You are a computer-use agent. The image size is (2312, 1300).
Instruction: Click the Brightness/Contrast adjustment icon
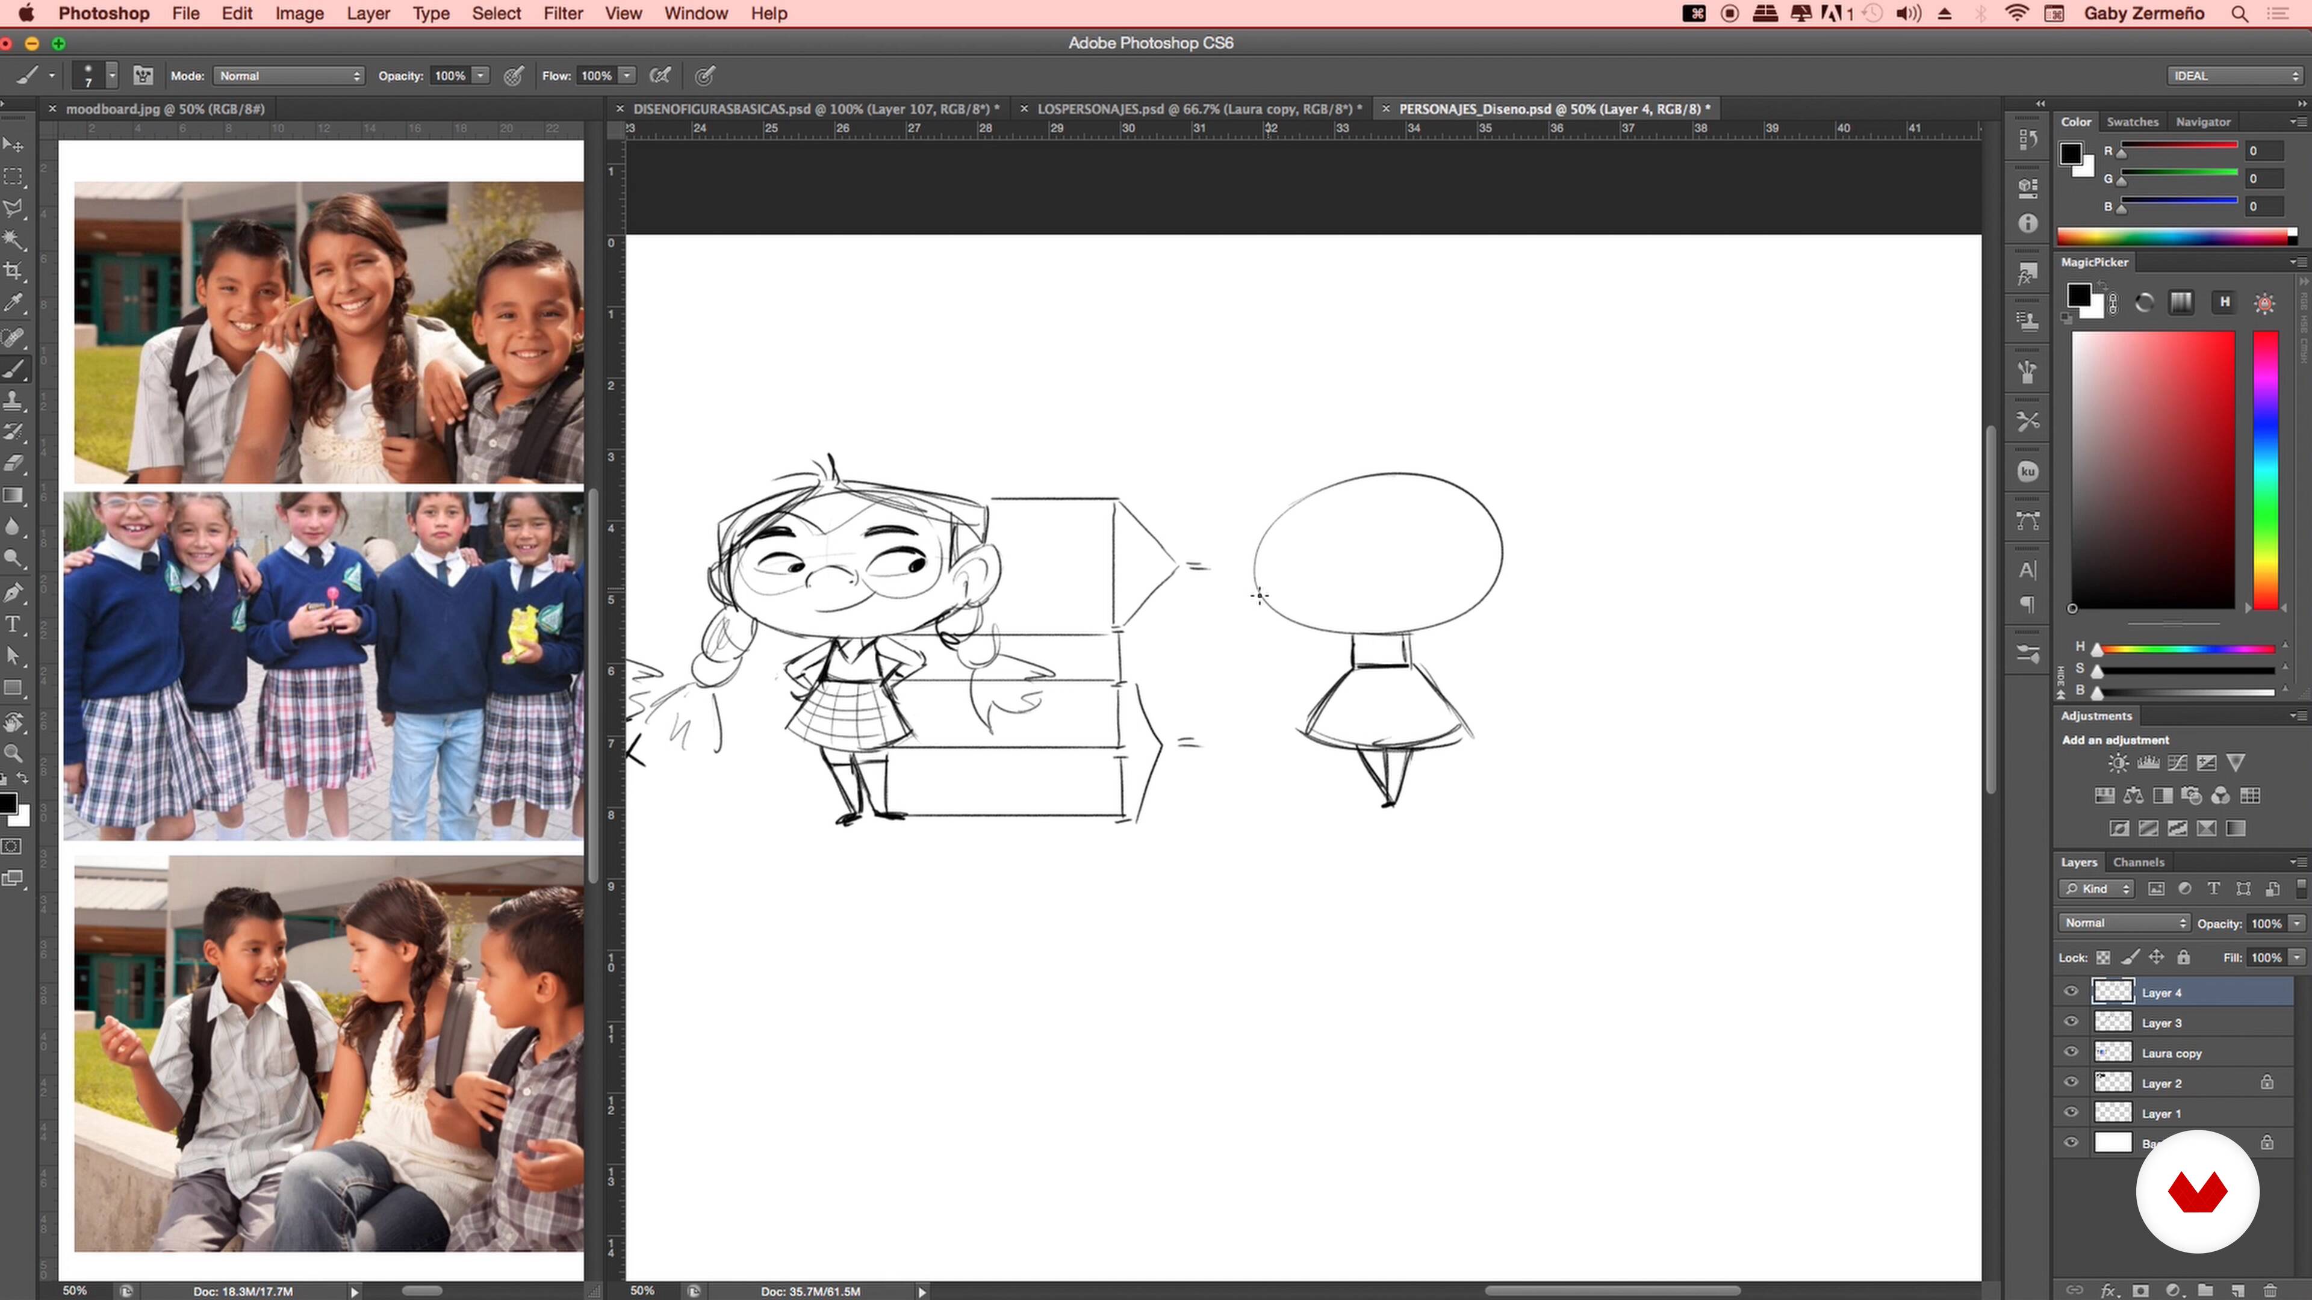click(x=2118, y=764)
